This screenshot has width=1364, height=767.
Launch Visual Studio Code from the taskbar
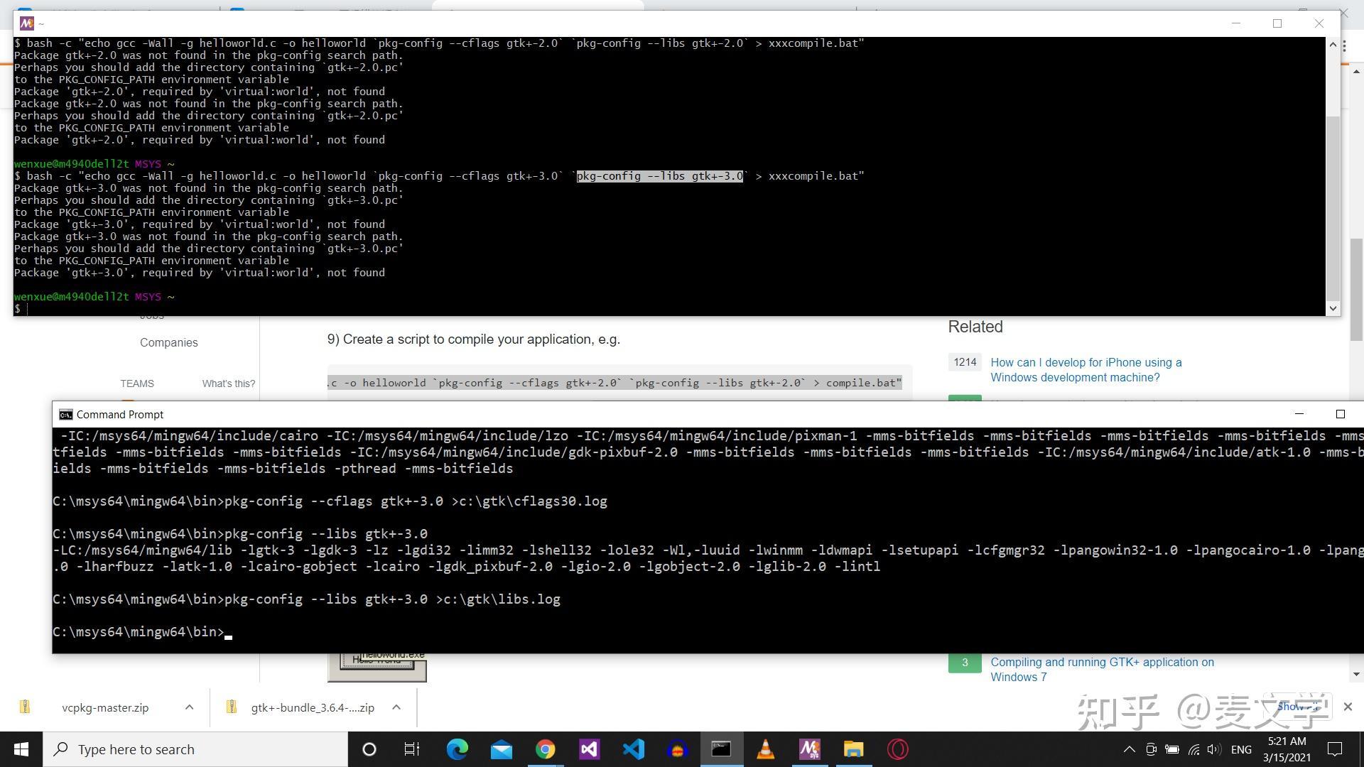tap(634, 749)
